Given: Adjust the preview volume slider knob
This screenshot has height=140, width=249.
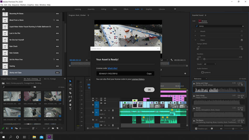Looking at the screenshot, I should pos(233,129).
